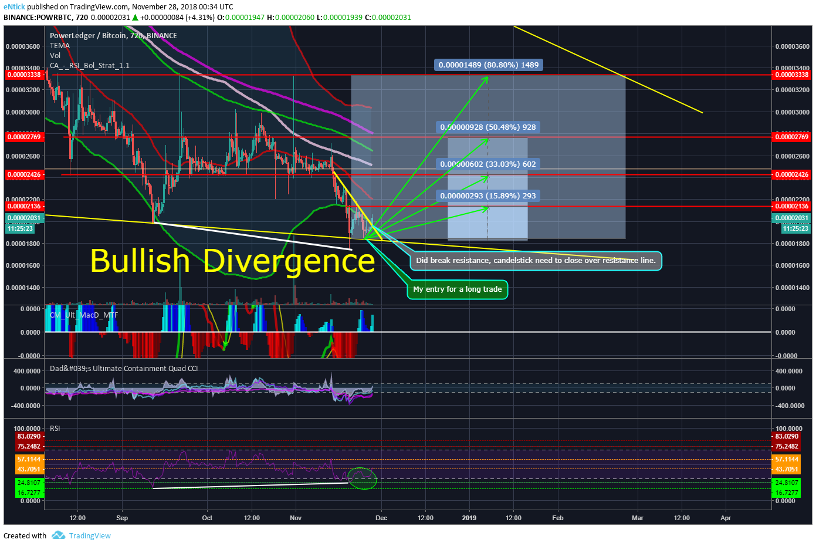Click the right 0.00002031 current price label
816x546 pixels.
pos(791,218)
